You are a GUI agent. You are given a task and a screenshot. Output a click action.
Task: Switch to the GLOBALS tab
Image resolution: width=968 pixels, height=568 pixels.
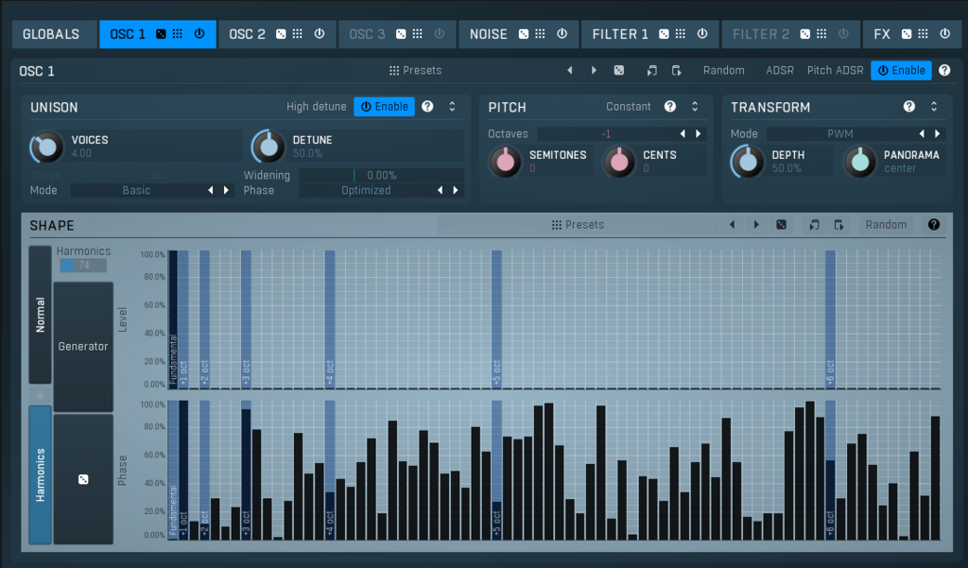[51, 34]
